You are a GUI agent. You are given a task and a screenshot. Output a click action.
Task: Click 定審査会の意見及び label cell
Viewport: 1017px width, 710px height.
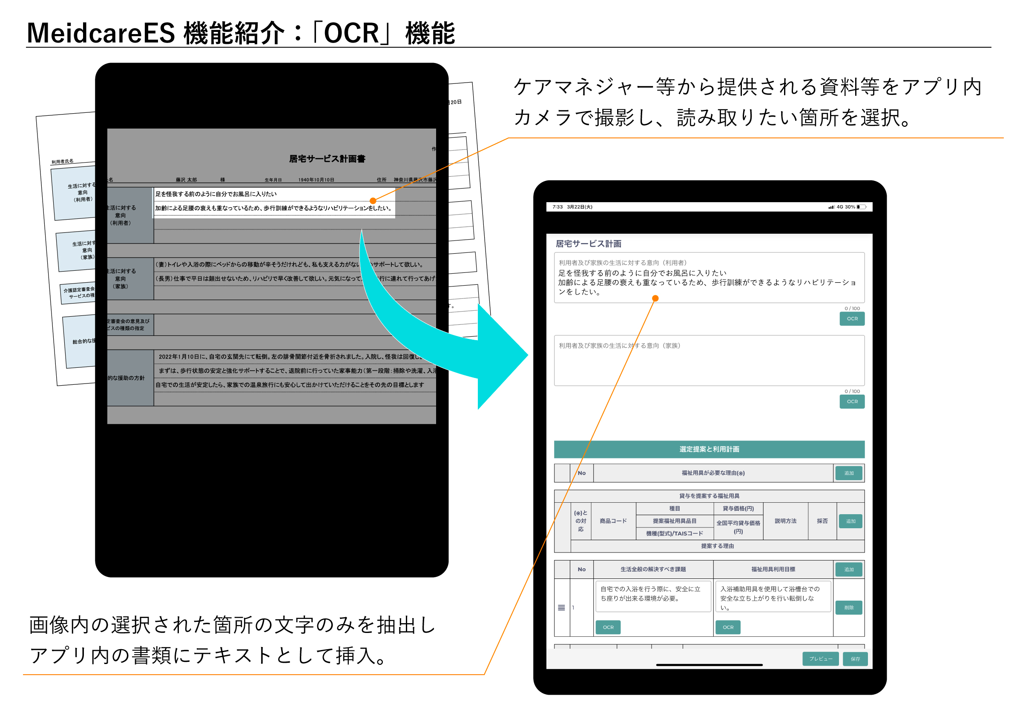pos(130,325)
